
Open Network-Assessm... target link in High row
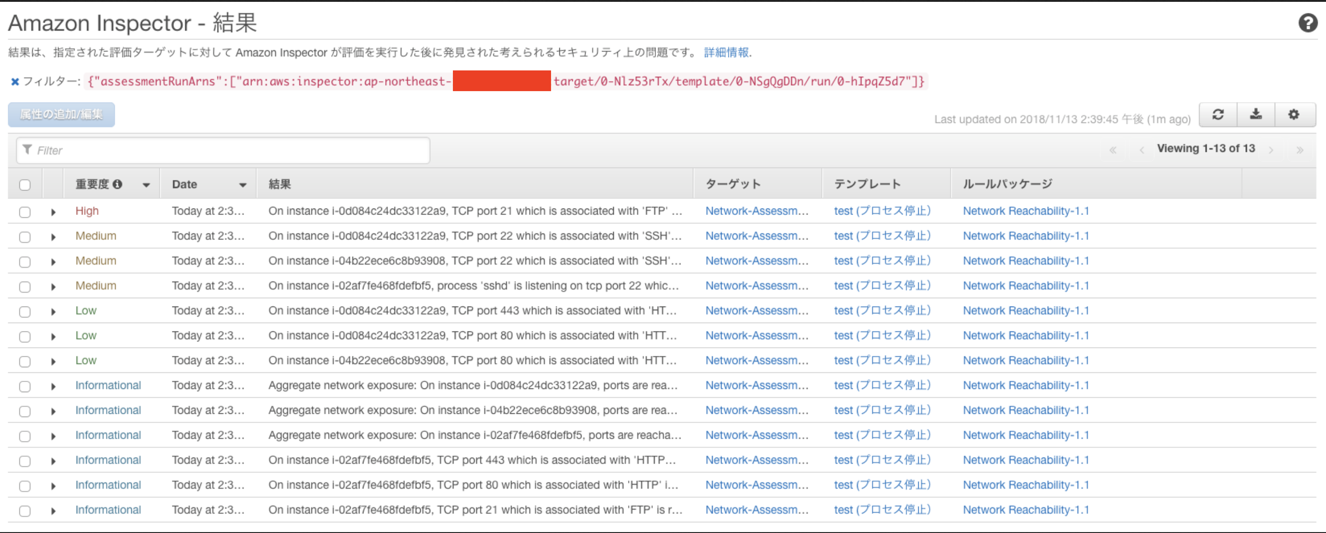click(757, 211)
